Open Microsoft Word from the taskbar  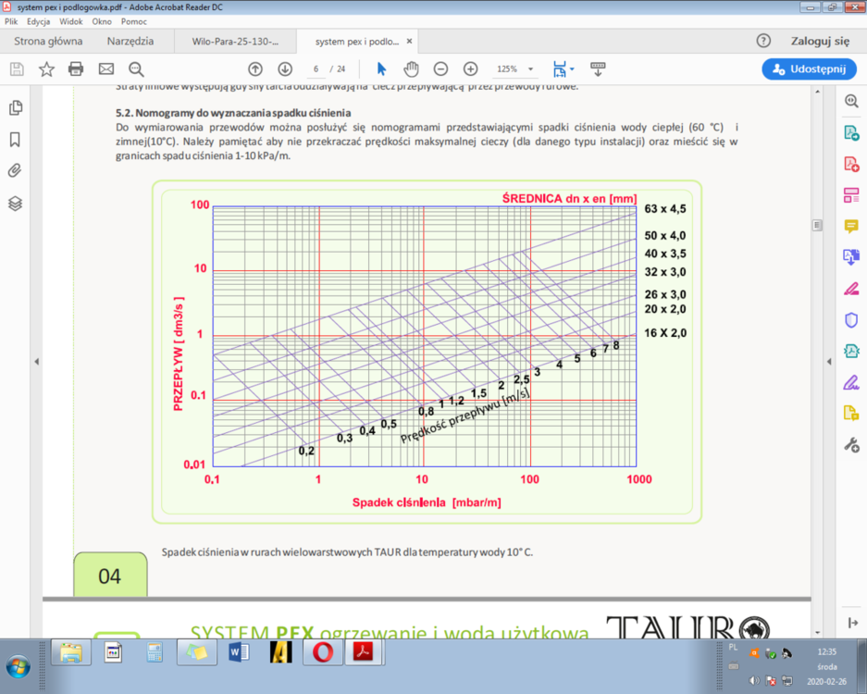point(238,653)
